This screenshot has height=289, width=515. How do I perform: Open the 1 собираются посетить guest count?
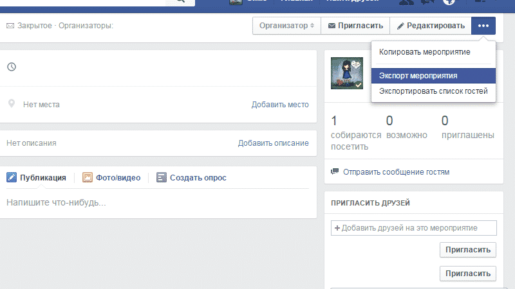point(356,133)
